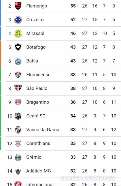Click the Ceará SC crest
The height and width of the screenshot is (186, 121).
(18, 116)
